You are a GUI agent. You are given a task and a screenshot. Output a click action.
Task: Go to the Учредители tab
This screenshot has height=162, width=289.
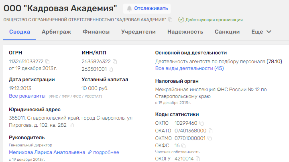click(x=138, y=32)
